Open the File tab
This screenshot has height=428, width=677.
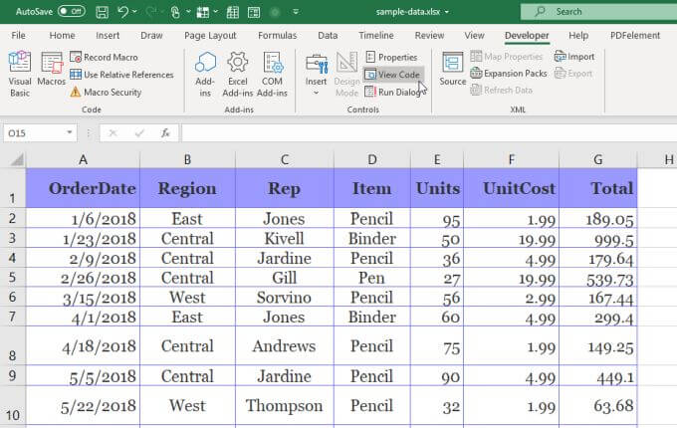[x=18, y=36]
